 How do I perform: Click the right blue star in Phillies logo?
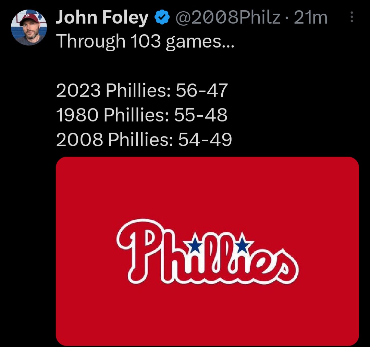243,244
